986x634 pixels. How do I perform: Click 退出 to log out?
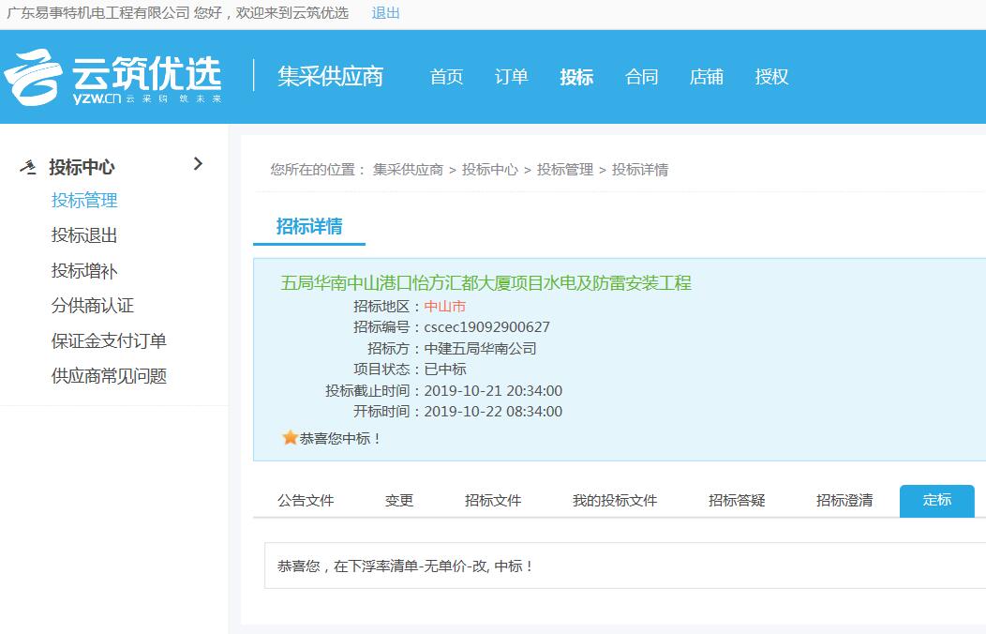(385, 12)
